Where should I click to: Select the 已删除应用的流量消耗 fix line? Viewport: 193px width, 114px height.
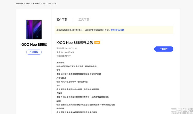[x=85, y=105]
